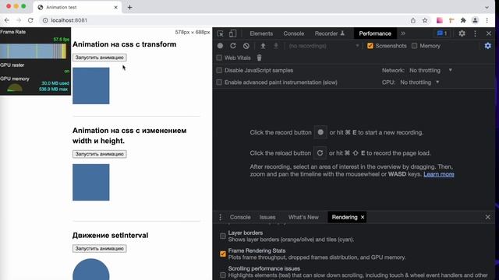Image resolution: width=499 pixels, height=280 pixels.
Task: Enable the Web Vitals checkbox
Action: click(219, 58)
